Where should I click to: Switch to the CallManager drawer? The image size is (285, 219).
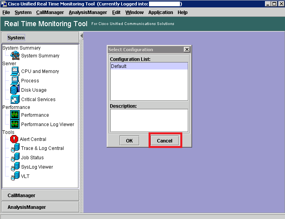[x=40, y=195]
